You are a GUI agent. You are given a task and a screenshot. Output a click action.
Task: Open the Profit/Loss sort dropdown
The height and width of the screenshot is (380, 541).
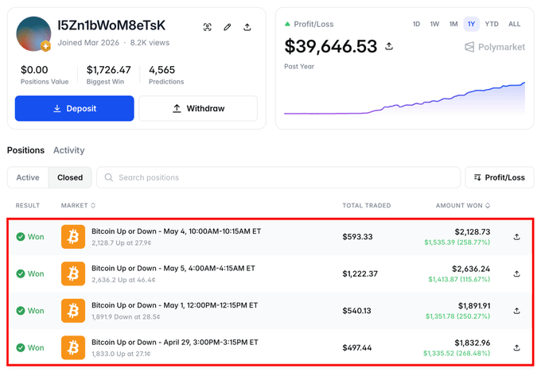click(500, 177)
